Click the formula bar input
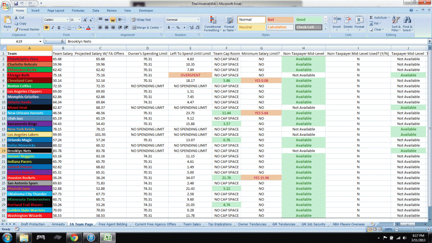Image resolution: width=432 pixels, height=243 pixels. (246, 41)
